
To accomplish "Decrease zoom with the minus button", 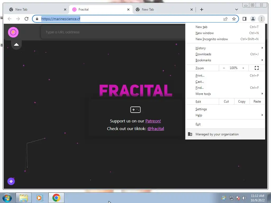I will click(x=224, y=68).
